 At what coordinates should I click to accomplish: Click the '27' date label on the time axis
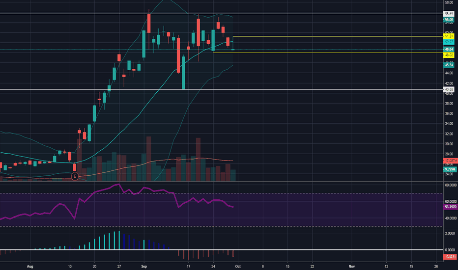[119, 266]
